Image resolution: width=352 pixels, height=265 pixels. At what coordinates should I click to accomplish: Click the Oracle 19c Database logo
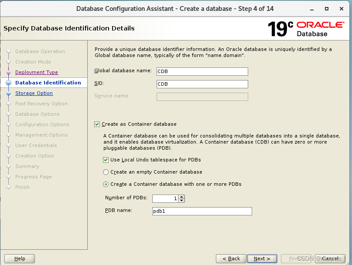pos(306,29)
